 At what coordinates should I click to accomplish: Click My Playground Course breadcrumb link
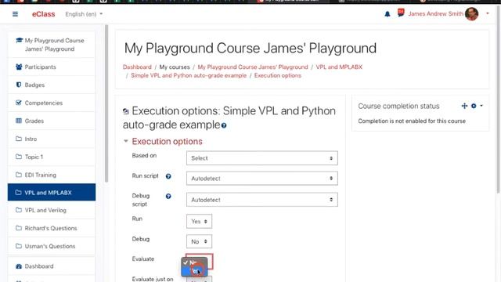(x=252, y=67)
